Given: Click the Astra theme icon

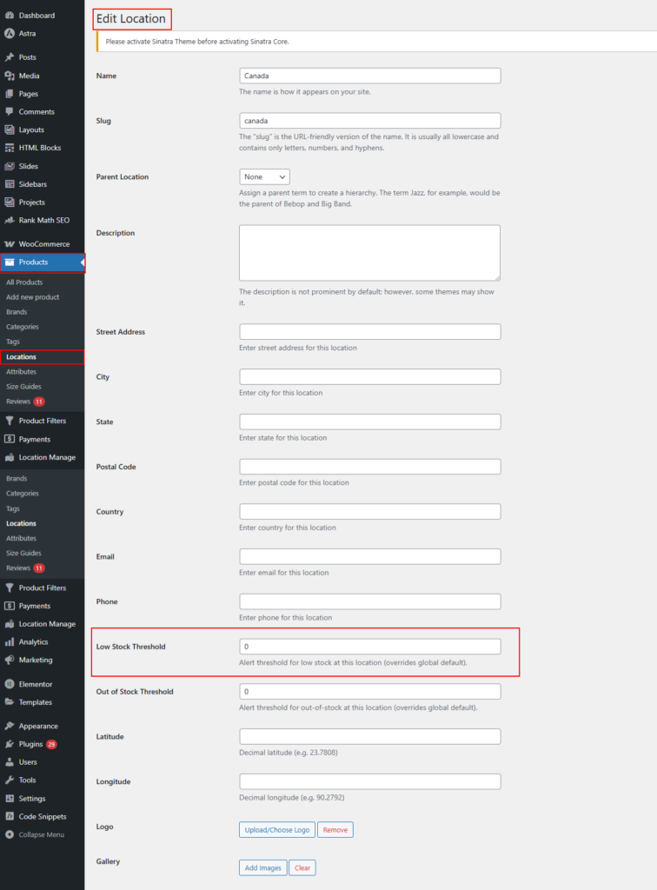Looking at the screenshot, I should (x=10, y=34).
